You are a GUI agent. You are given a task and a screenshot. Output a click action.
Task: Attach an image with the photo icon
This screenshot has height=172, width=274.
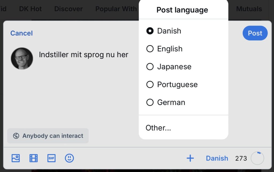16,158
